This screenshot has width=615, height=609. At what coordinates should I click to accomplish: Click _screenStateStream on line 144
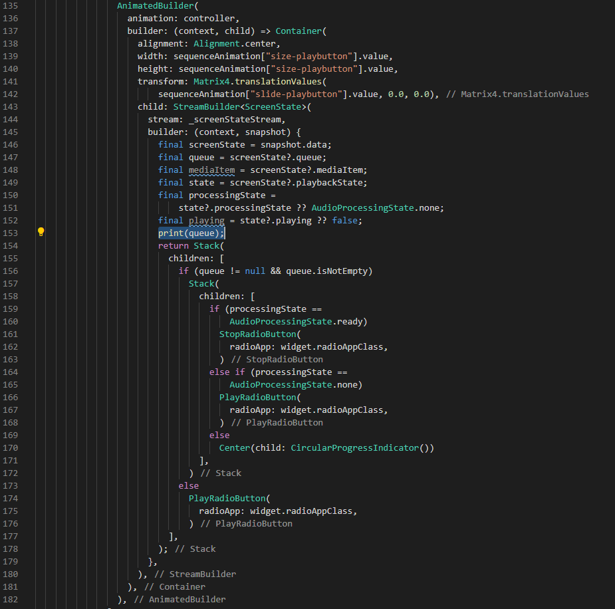coord(235,119)
